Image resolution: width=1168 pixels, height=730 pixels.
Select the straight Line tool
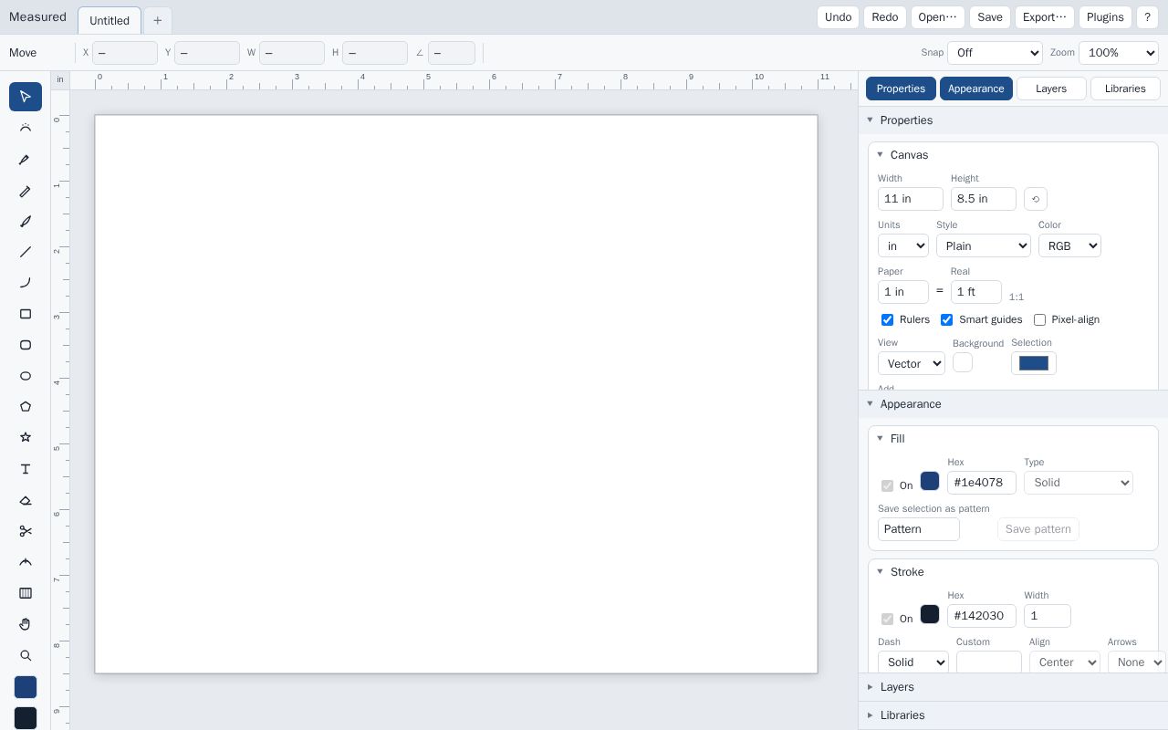[26, 252]
